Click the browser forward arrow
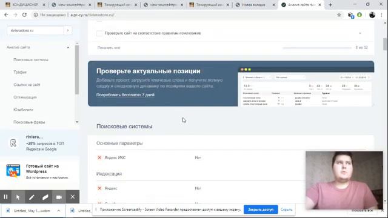 (15, 15)
